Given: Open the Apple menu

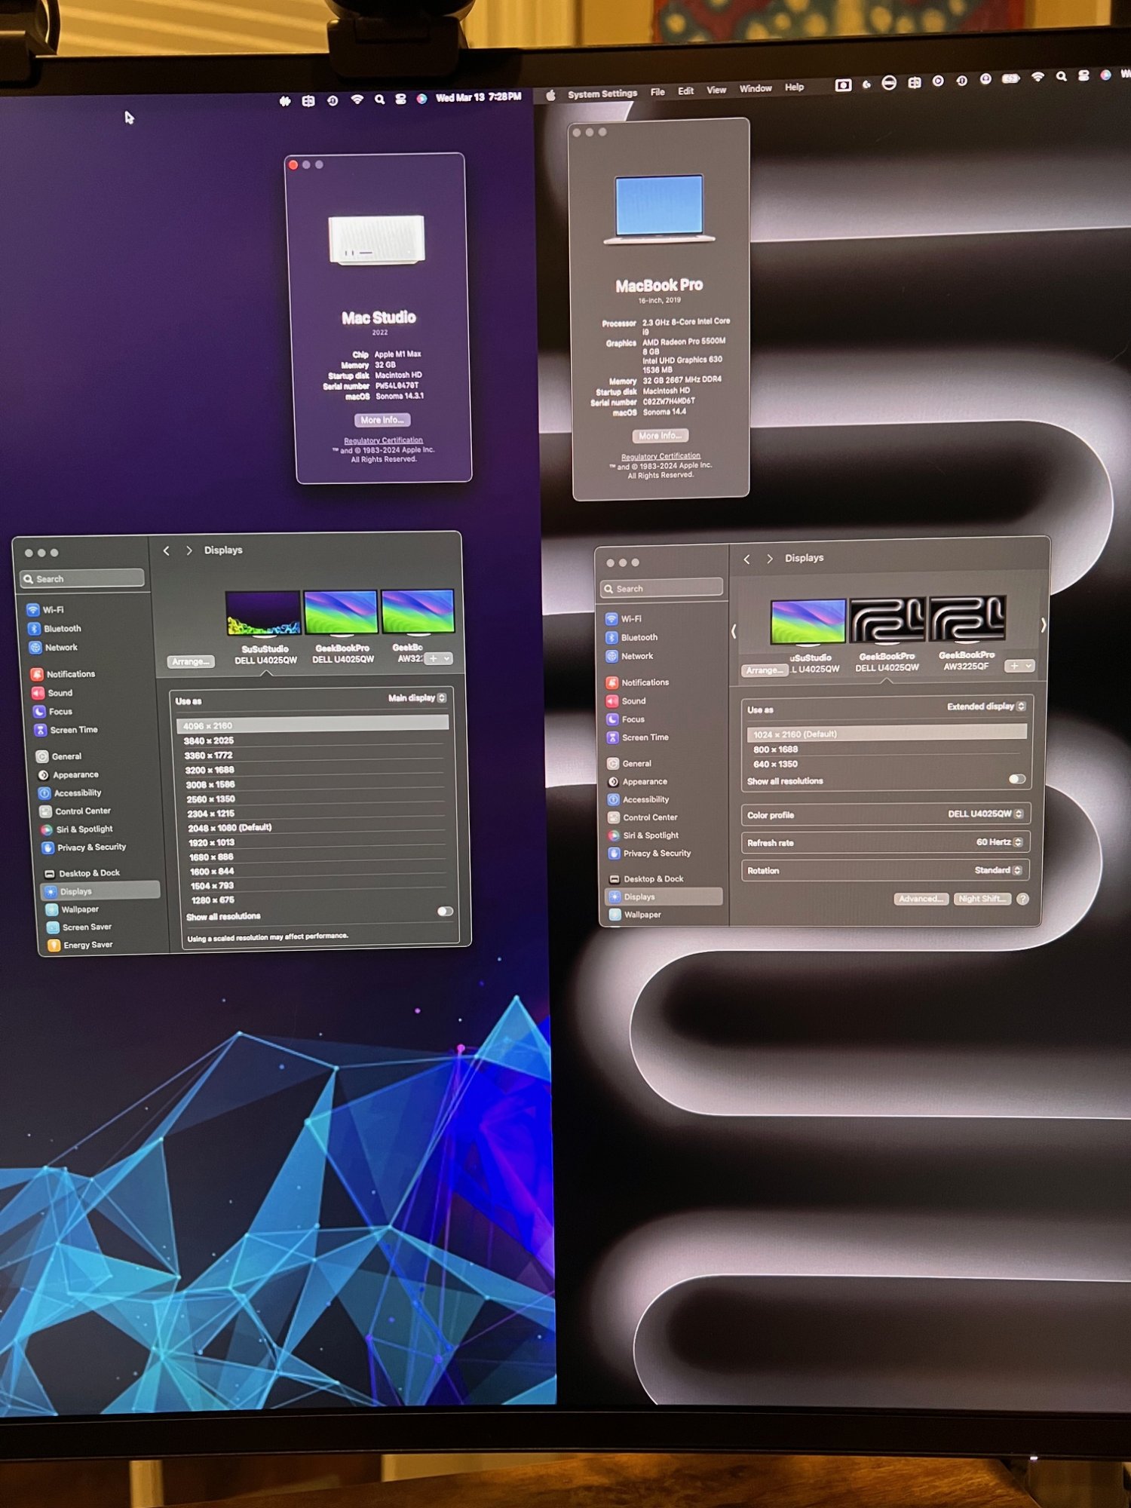Looking at the screenshot, I should pyautogui.click(x=550, y=95).
